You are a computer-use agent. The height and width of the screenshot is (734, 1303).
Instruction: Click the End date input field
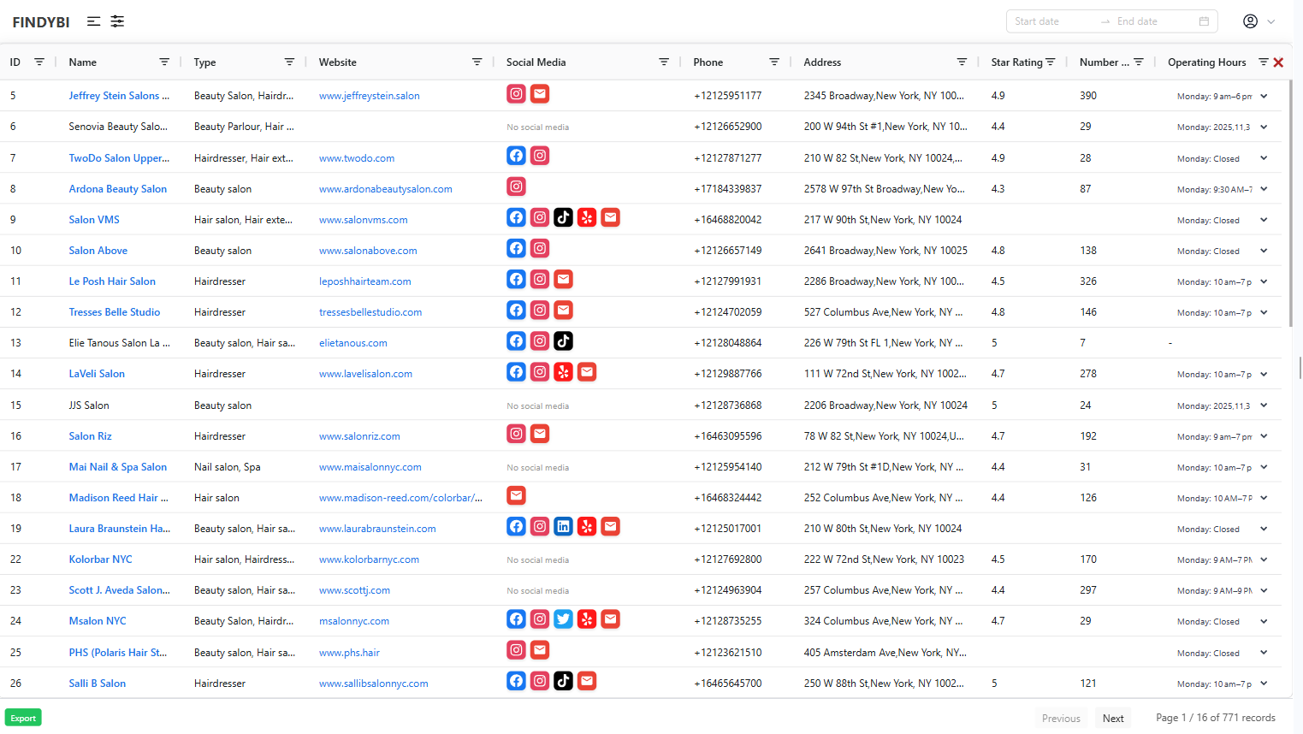pyautogui.click(x=1153, y=21)
